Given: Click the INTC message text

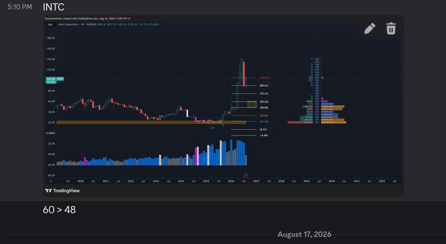Looking at the screenshot, I should coord(54,7).
